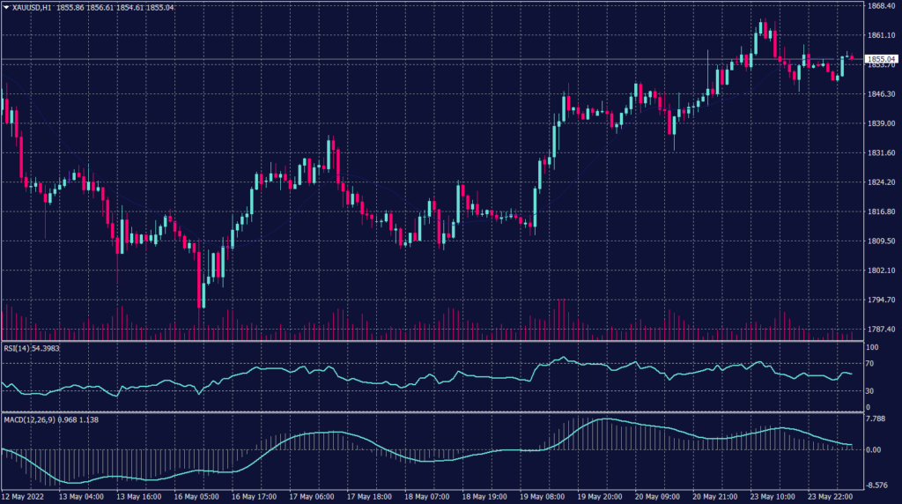This screenshot has height=504, width=902.
Task: Click the MACD -8.576 scale label
Action: click(876, 485)
